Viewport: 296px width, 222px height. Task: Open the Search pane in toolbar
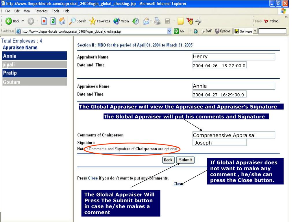pyautogui.click(x=78, y=21)
